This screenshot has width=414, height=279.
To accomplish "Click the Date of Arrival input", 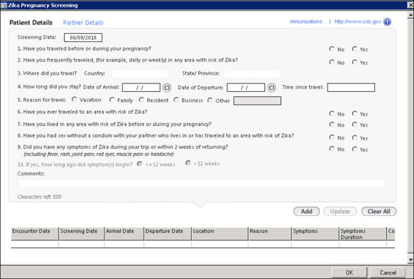I will tap(141, 88).
